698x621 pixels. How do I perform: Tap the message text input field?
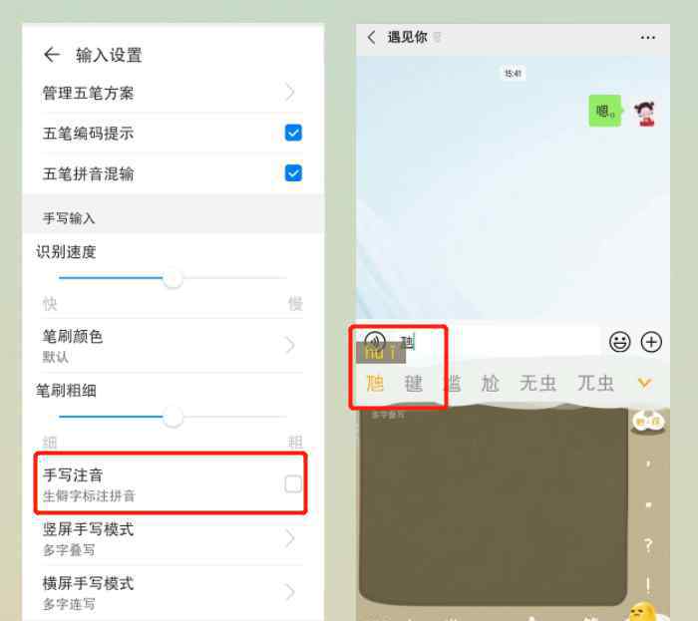(499, 342)
